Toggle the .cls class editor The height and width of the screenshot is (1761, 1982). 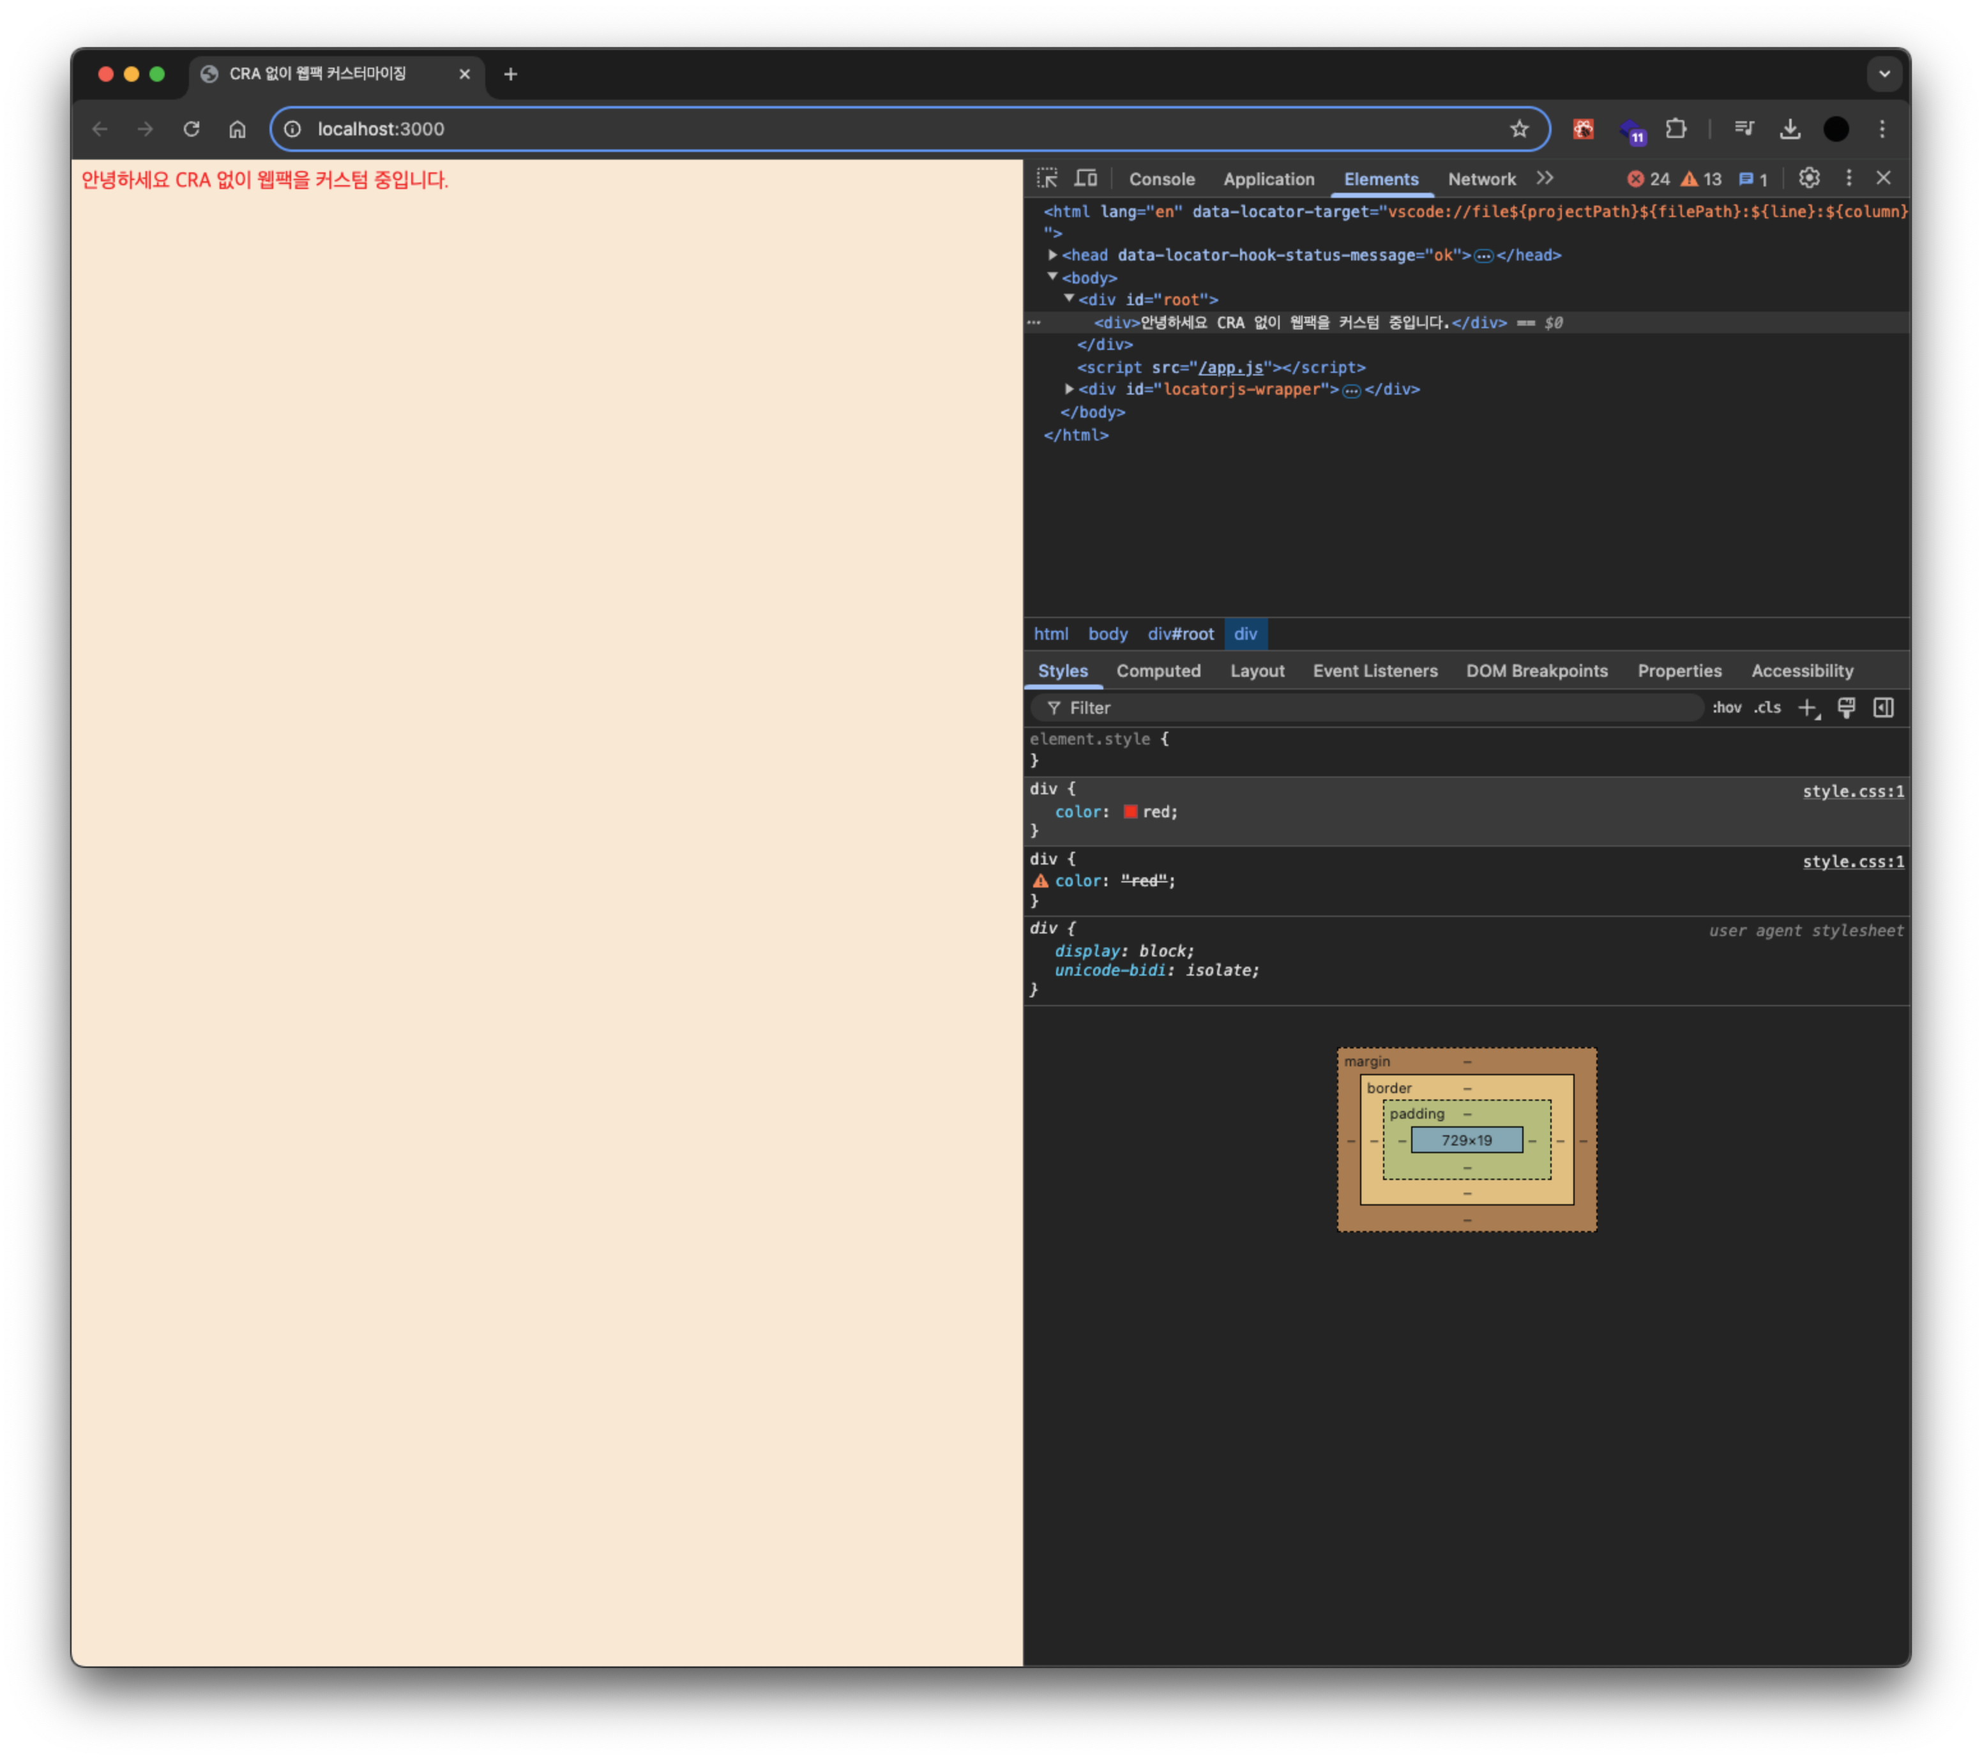click(1767, 708)
